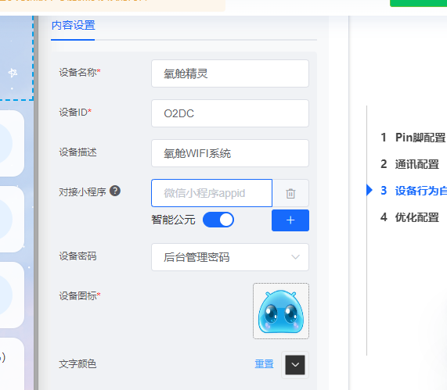Open the 文字颜色 color picker swatch
The width and height of the screenshot is (447, 390).
(x=295, y=365)
